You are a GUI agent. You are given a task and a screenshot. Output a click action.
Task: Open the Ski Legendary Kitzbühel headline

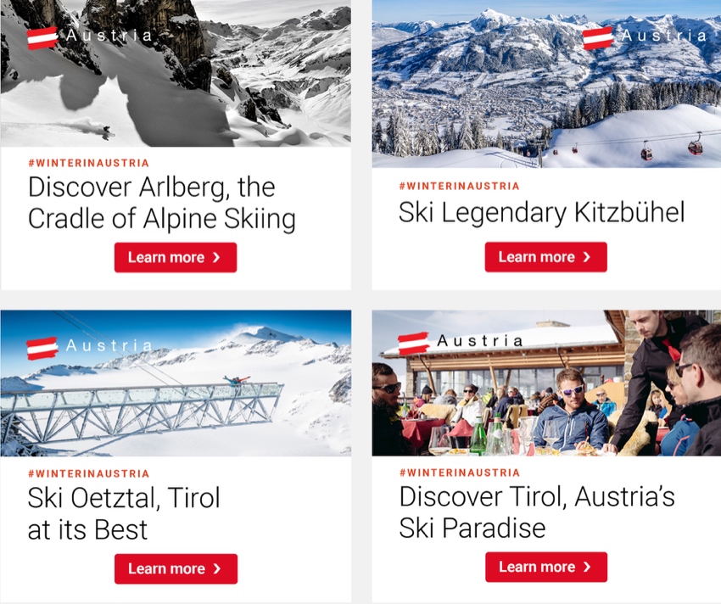click(542, 213)
